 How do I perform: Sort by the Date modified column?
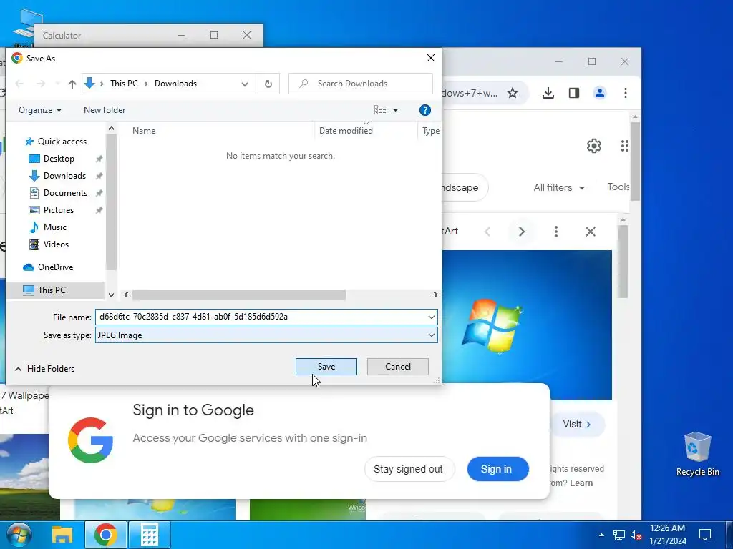[x=346, y=131]
